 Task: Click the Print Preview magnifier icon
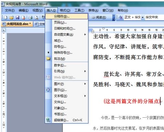coord(36,17)
